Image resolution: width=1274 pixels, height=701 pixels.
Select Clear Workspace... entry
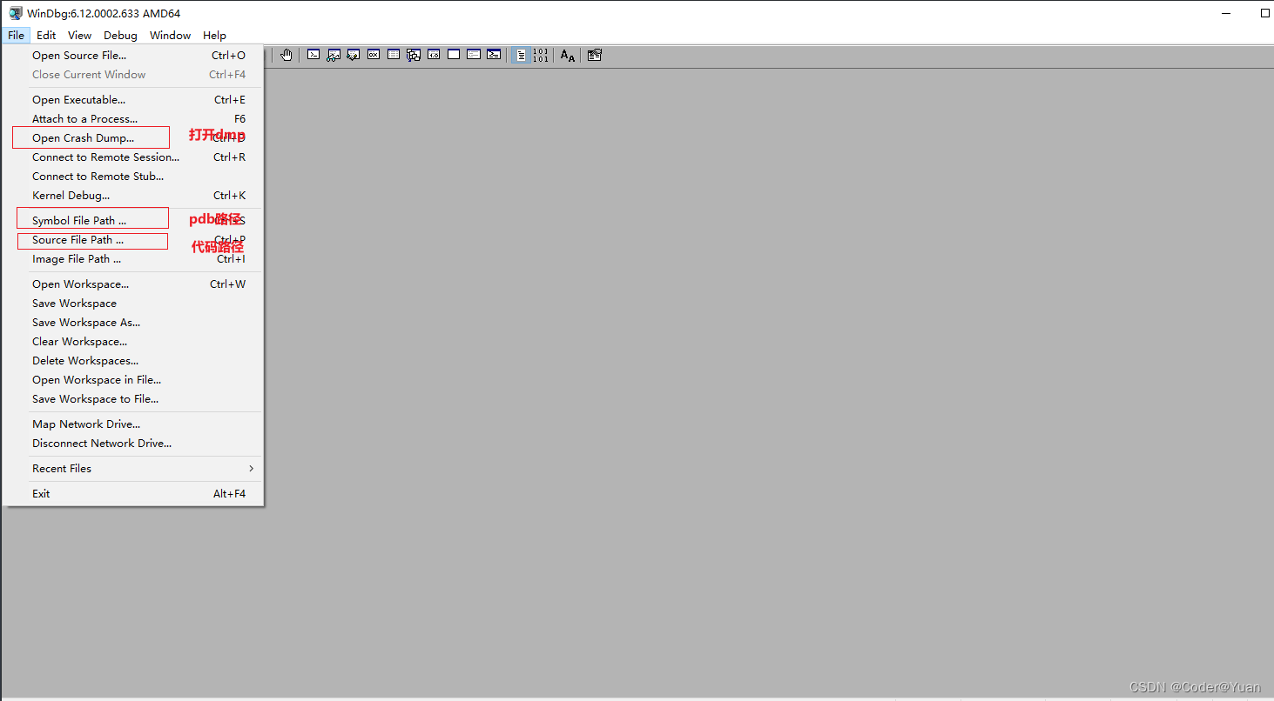coord(132,342)
